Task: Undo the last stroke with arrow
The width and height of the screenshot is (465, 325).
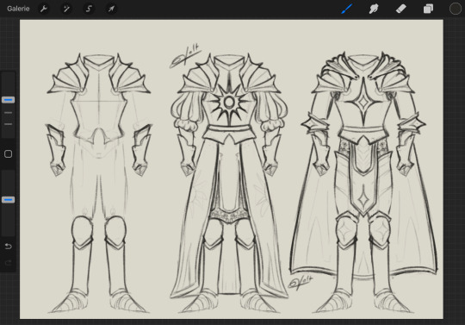Action: (x=9, y=246)
